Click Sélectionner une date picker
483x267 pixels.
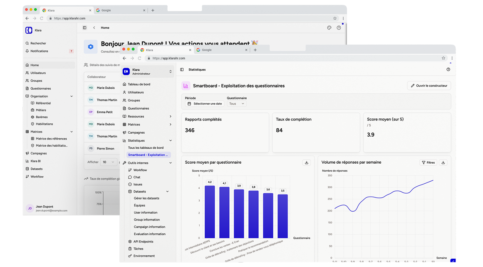click(x=205, y=104)
